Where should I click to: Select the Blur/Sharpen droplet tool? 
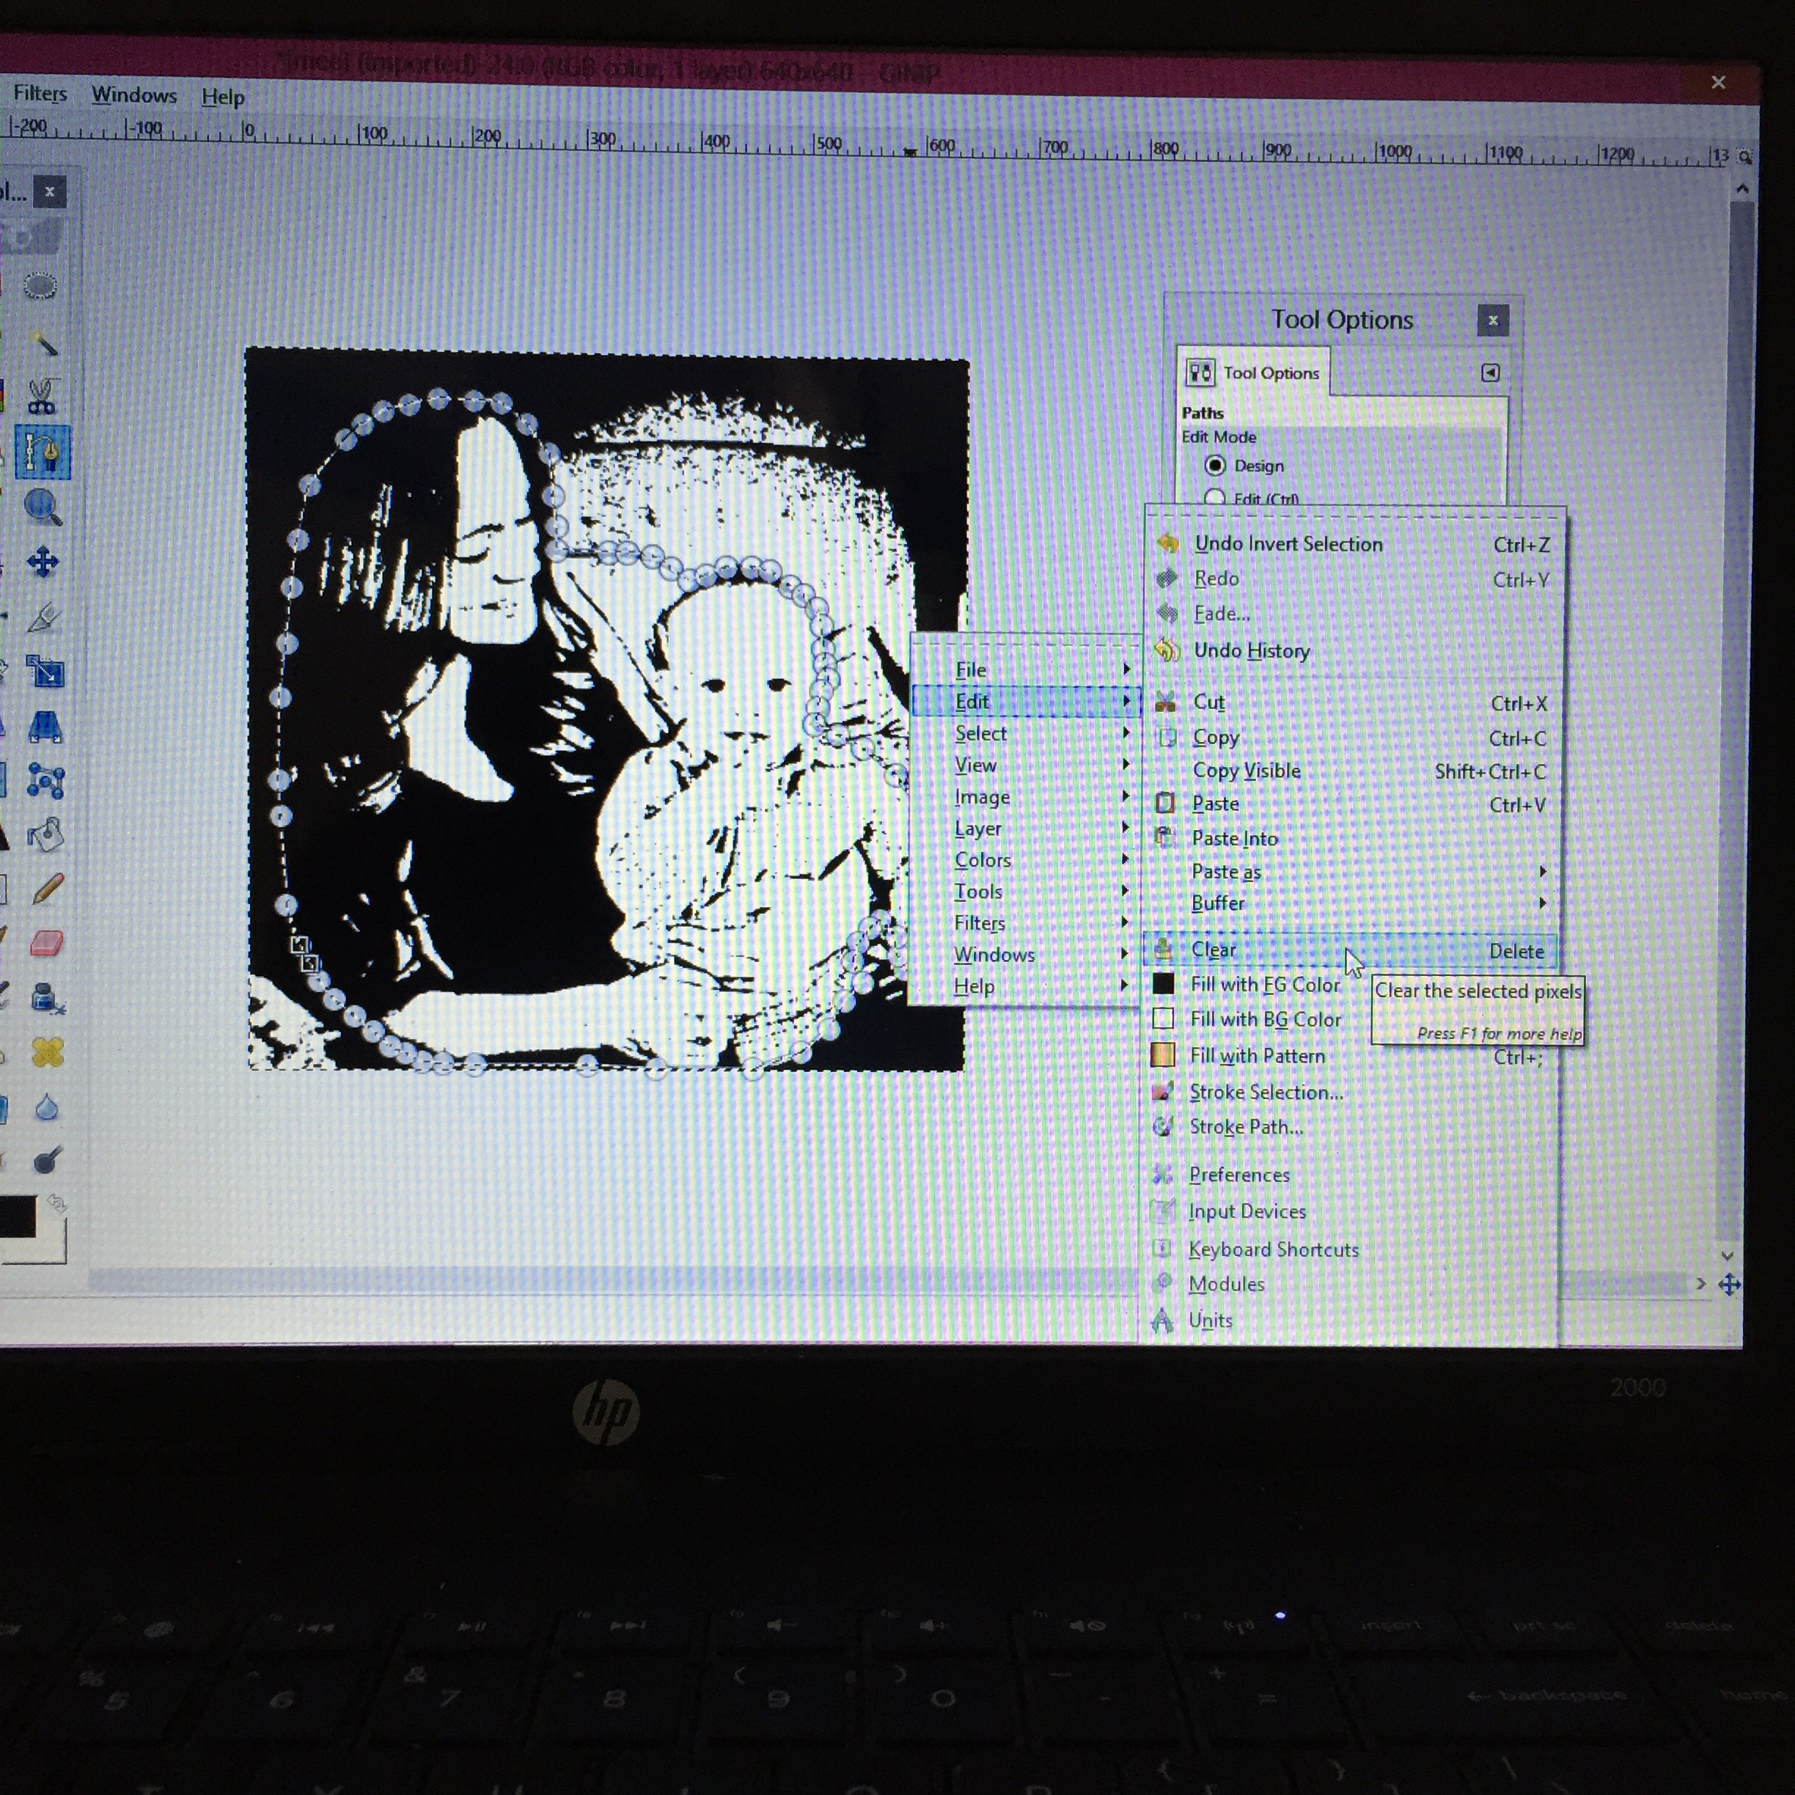48,1106
